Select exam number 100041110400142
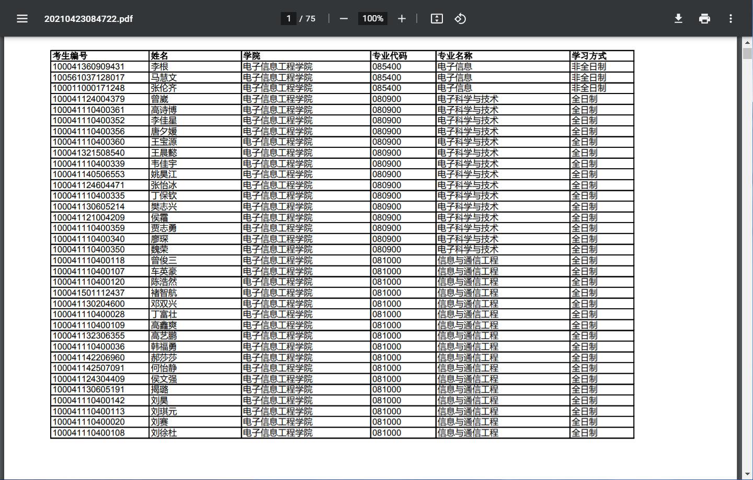The image size is (753, 480). click(x=89, y=401)
